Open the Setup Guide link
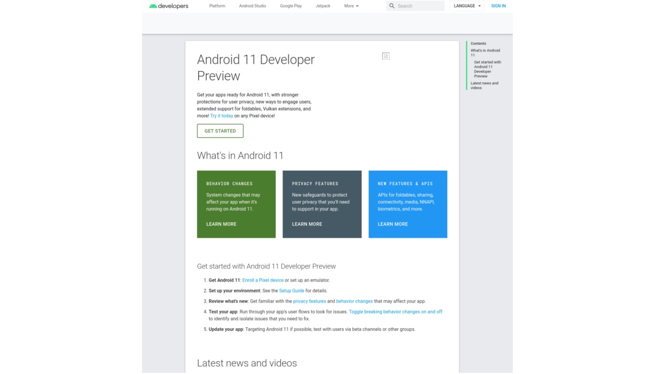The image size is (666, 374). tap(291, 291)
